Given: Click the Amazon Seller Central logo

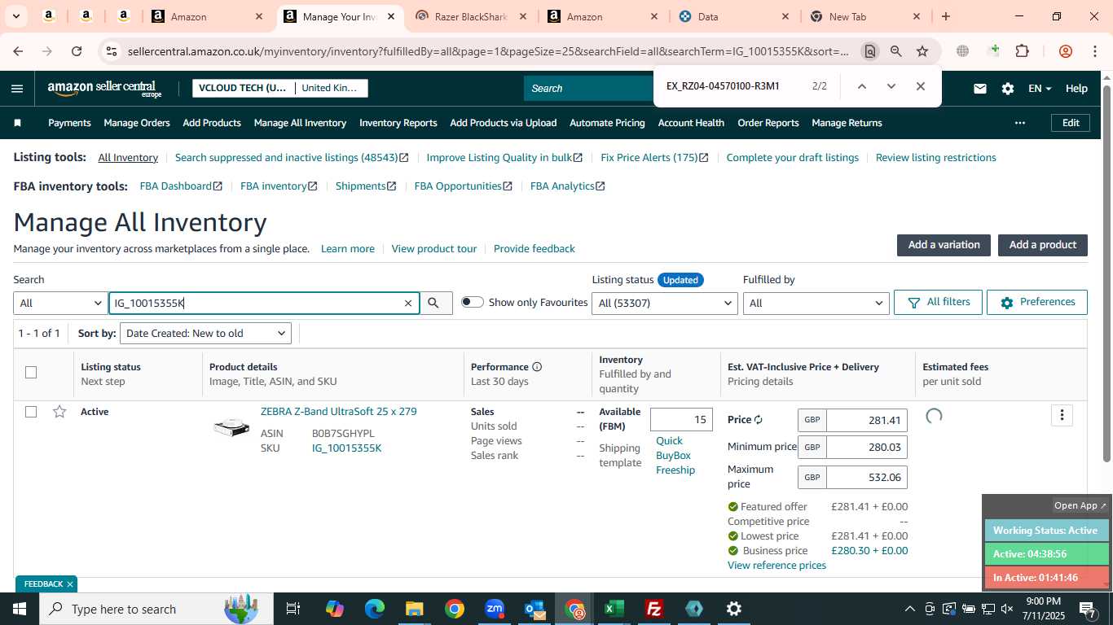Looking at the screenshot, I should pos(105,89).
